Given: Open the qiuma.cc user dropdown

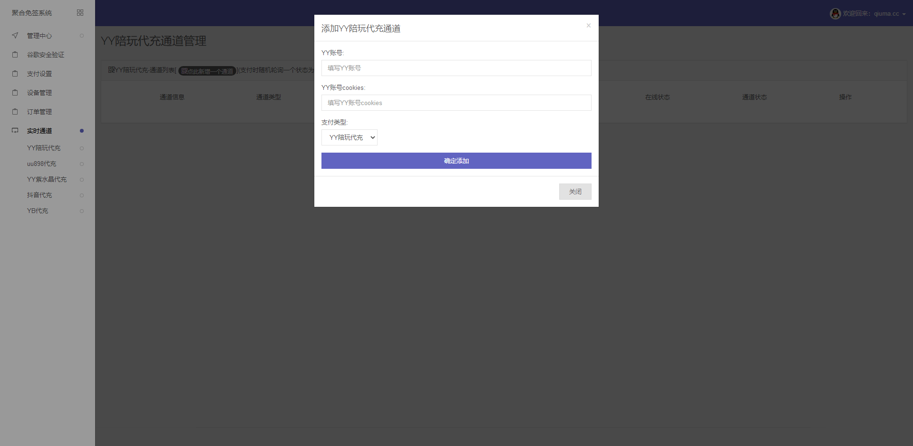Looking at the screenshot, I should (868, 14).
